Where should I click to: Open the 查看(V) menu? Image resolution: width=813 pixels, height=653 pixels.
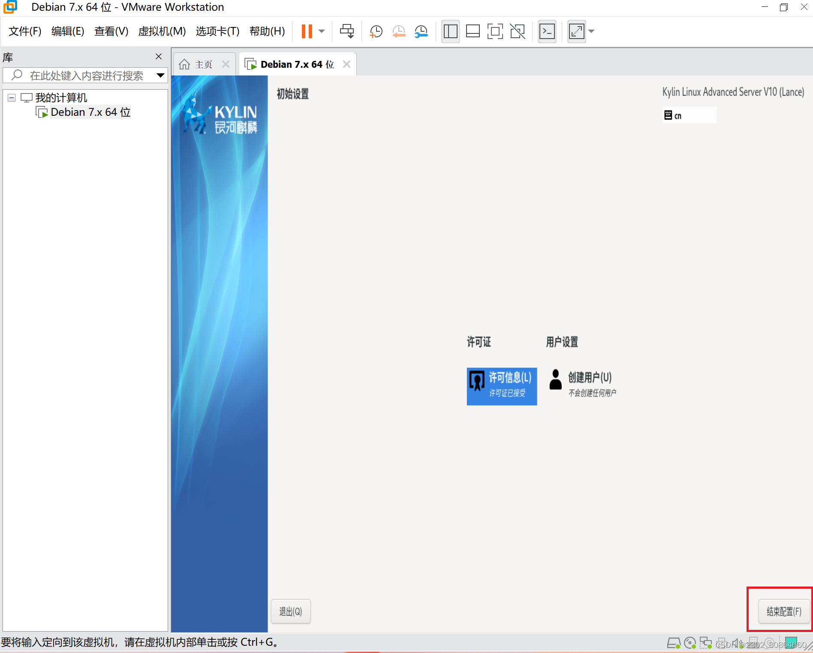coord(111,31)
